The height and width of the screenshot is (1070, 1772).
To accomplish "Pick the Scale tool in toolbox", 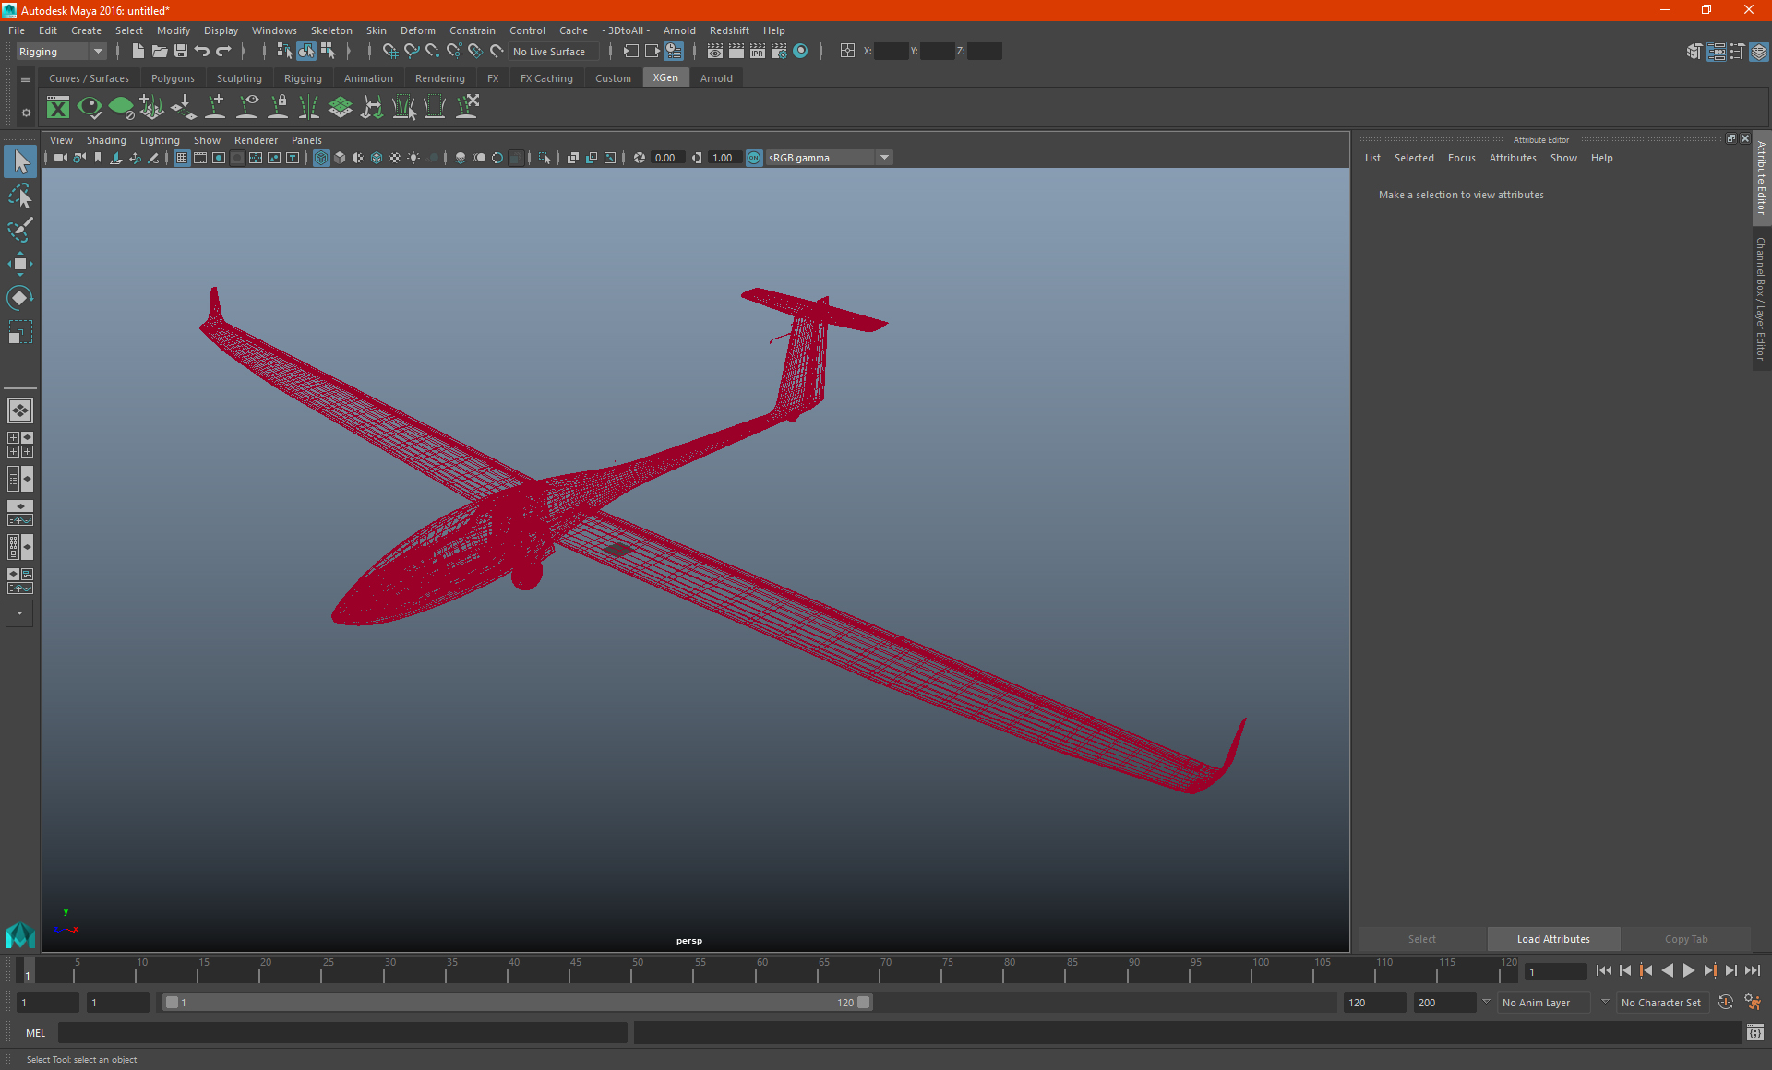I will tap(19, 332).
